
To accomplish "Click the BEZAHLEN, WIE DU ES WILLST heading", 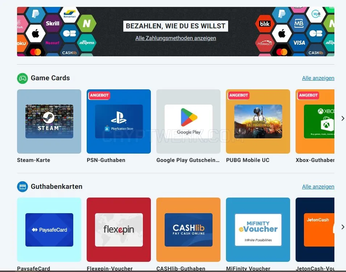I will click(176, 26).
